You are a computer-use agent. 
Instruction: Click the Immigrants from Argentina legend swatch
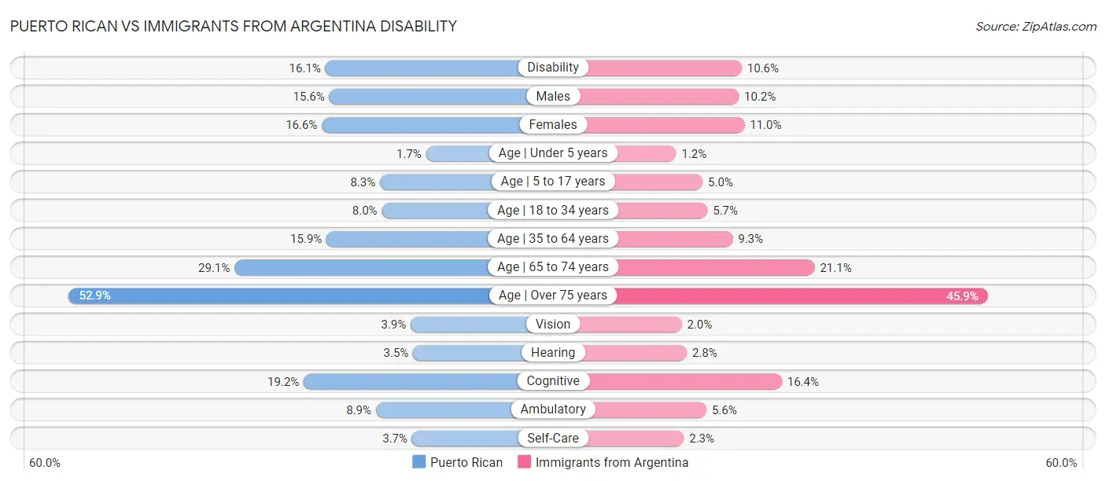point(524,462)
